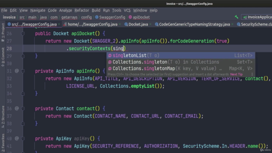Switch to SecurityScheme.class tab

pos(255,24)
